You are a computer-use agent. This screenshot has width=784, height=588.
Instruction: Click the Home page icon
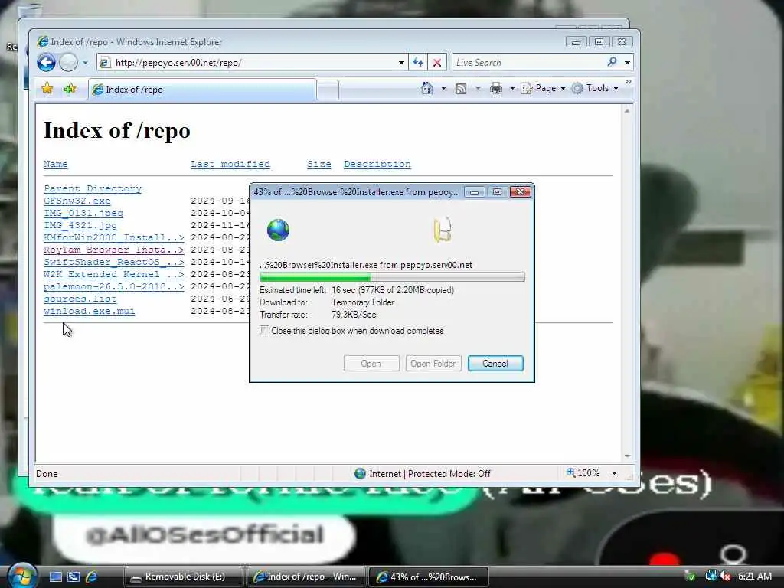[427, 88]
